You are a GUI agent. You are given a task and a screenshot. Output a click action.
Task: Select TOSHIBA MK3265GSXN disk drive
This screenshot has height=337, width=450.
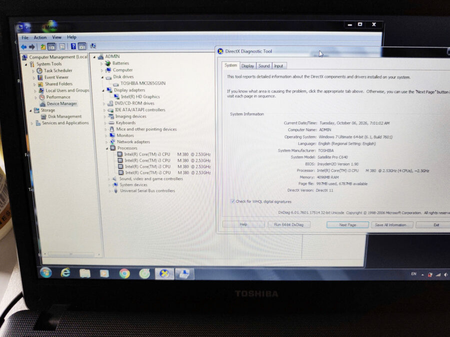tap(142, 83)
